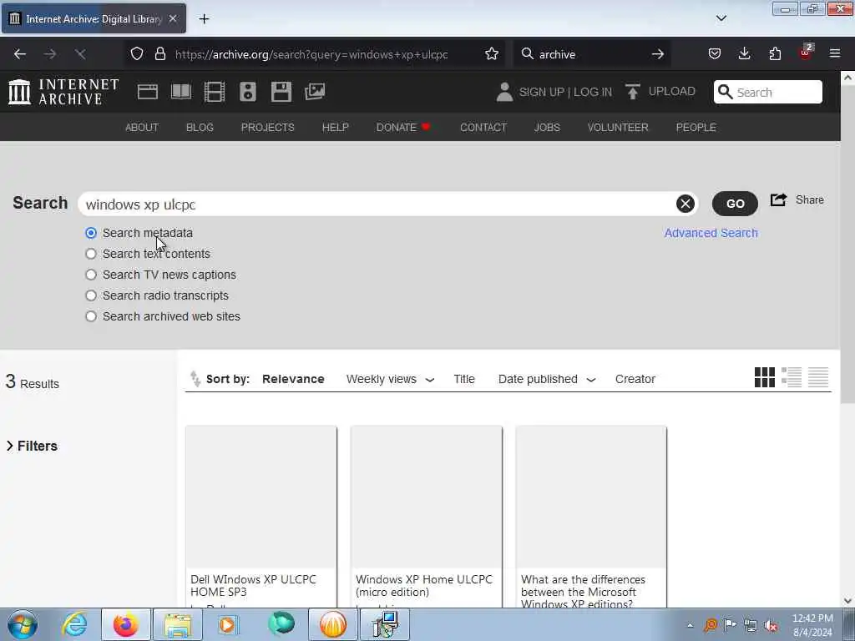Open Windows Start menu orb
Screen dimensions: 855x641
pos(23,624)
